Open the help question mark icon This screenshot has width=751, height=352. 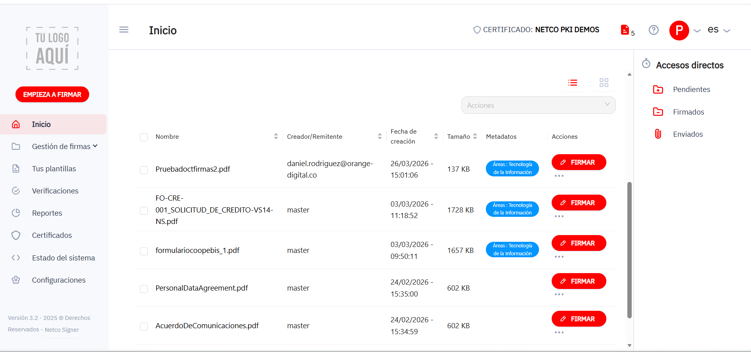pos(654,30)
